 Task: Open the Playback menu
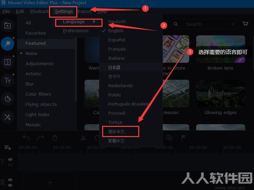pos(39,12)
